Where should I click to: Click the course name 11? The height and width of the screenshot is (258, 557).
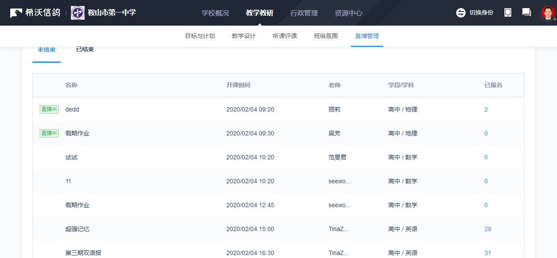68,181
